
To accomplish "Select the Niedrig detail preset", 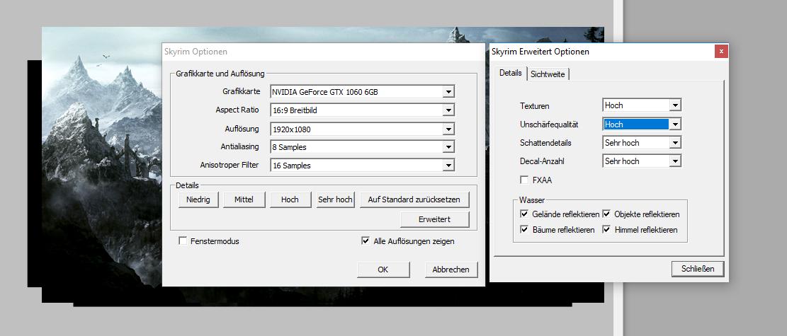I will 198,199.
